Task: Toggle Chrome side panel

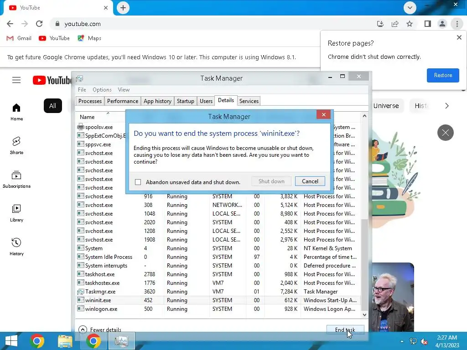Action: coord(428,24)
